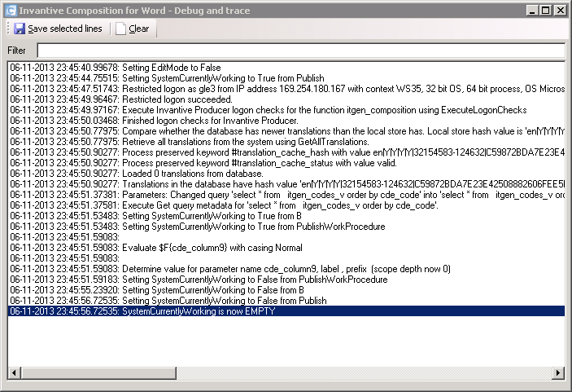Click the Clear button label
The image size is (572, 392).
click(139, 29)
